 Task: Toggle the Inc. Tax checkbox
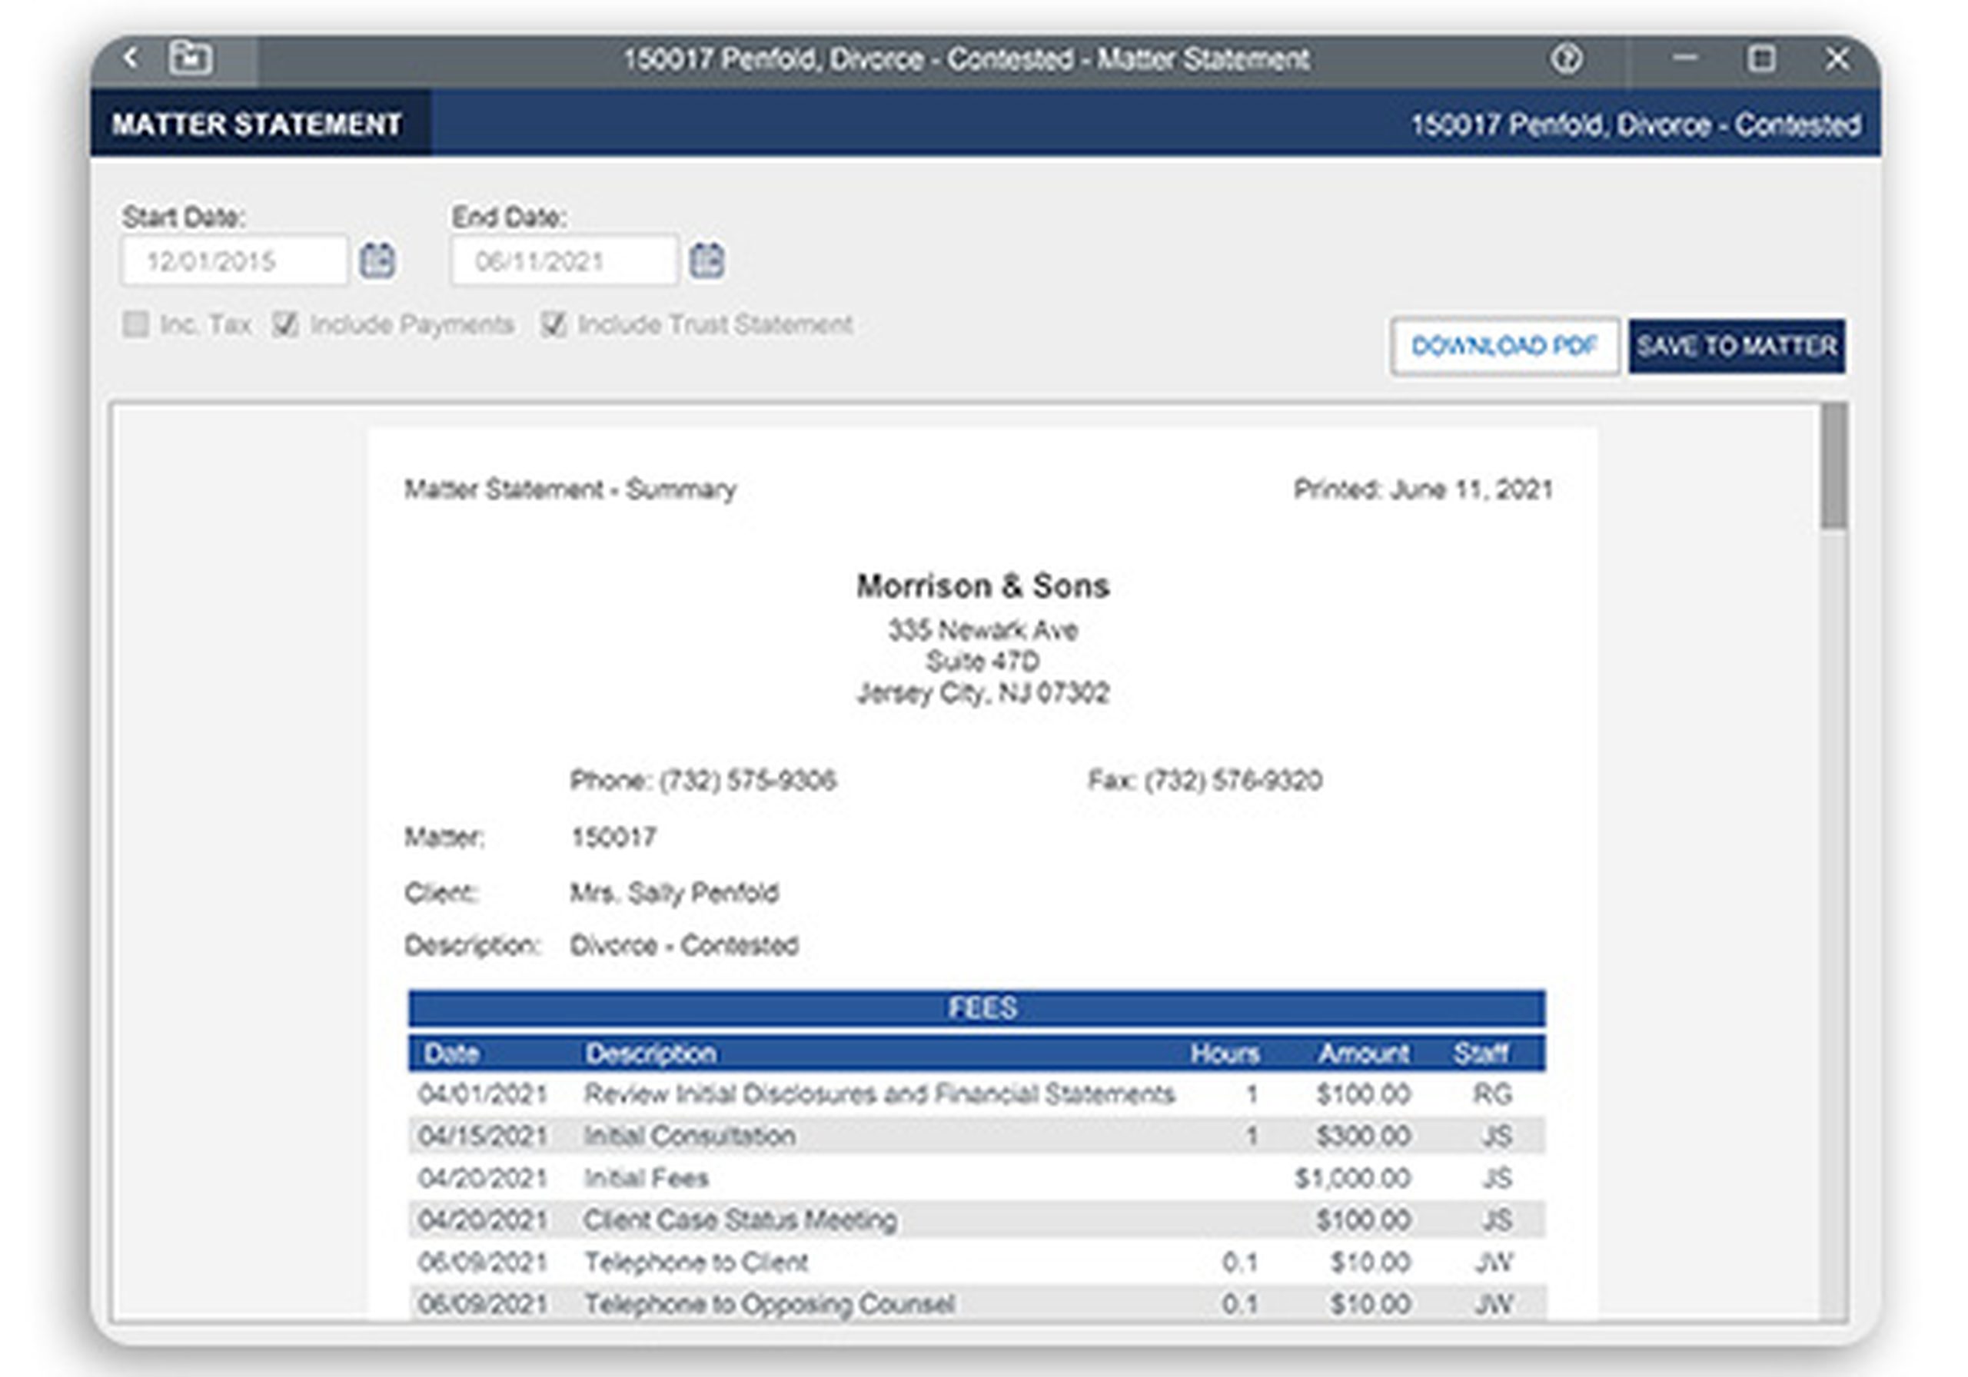click(135, 325)
